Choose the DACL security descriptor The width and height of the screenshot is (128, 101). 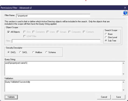point(9,52)
